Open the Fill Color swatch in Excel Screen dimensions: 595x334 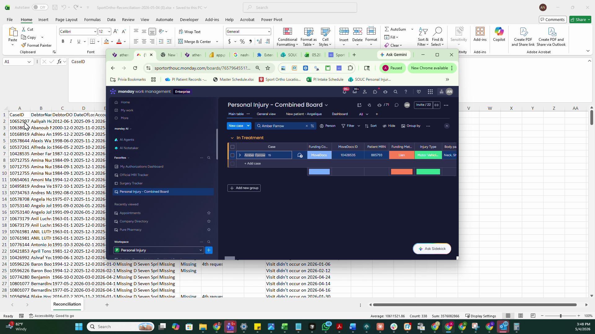pyautogui.click(x=106, y=41)
